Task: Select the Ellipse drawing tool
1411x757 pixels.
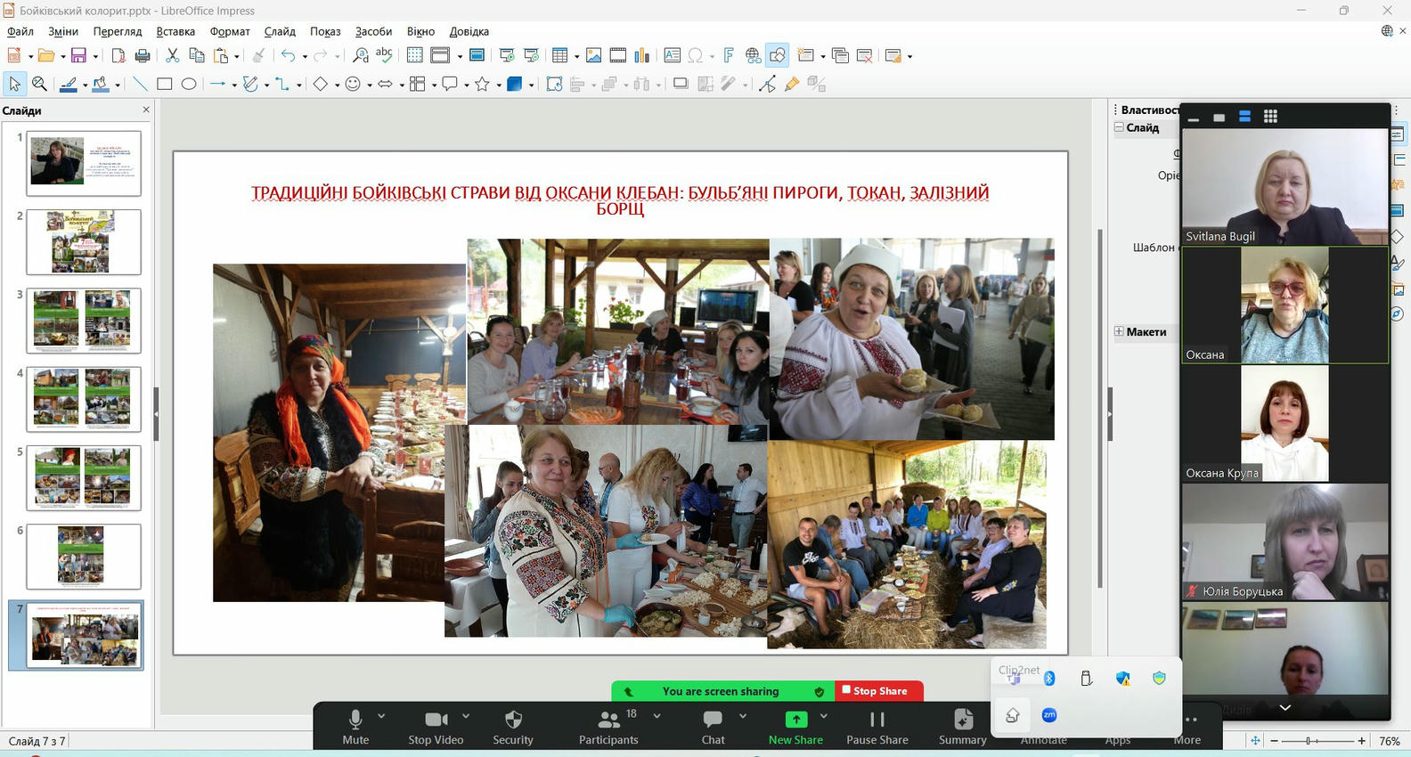Action: tap(189, 84)
